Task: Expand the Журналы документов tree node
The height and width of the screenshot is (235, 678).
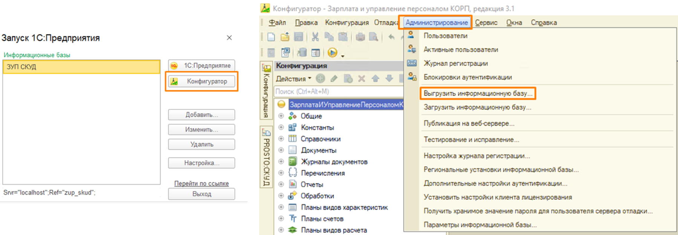Action: pos(281,161)
